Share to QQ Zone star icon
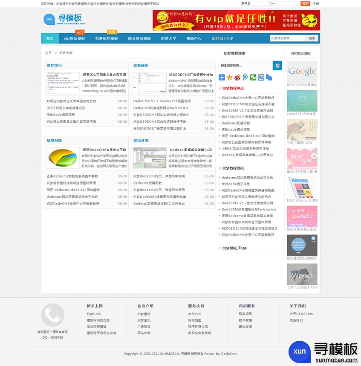The width and height of the screenshot is (361, 366). point(230,77)
